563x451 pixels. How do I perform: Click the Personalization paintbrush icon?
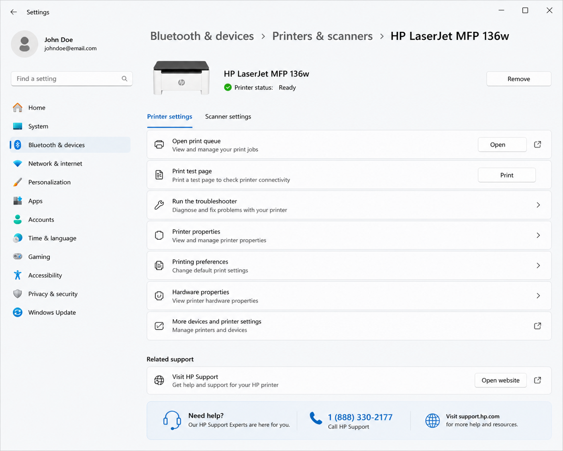tap(18, 182)
